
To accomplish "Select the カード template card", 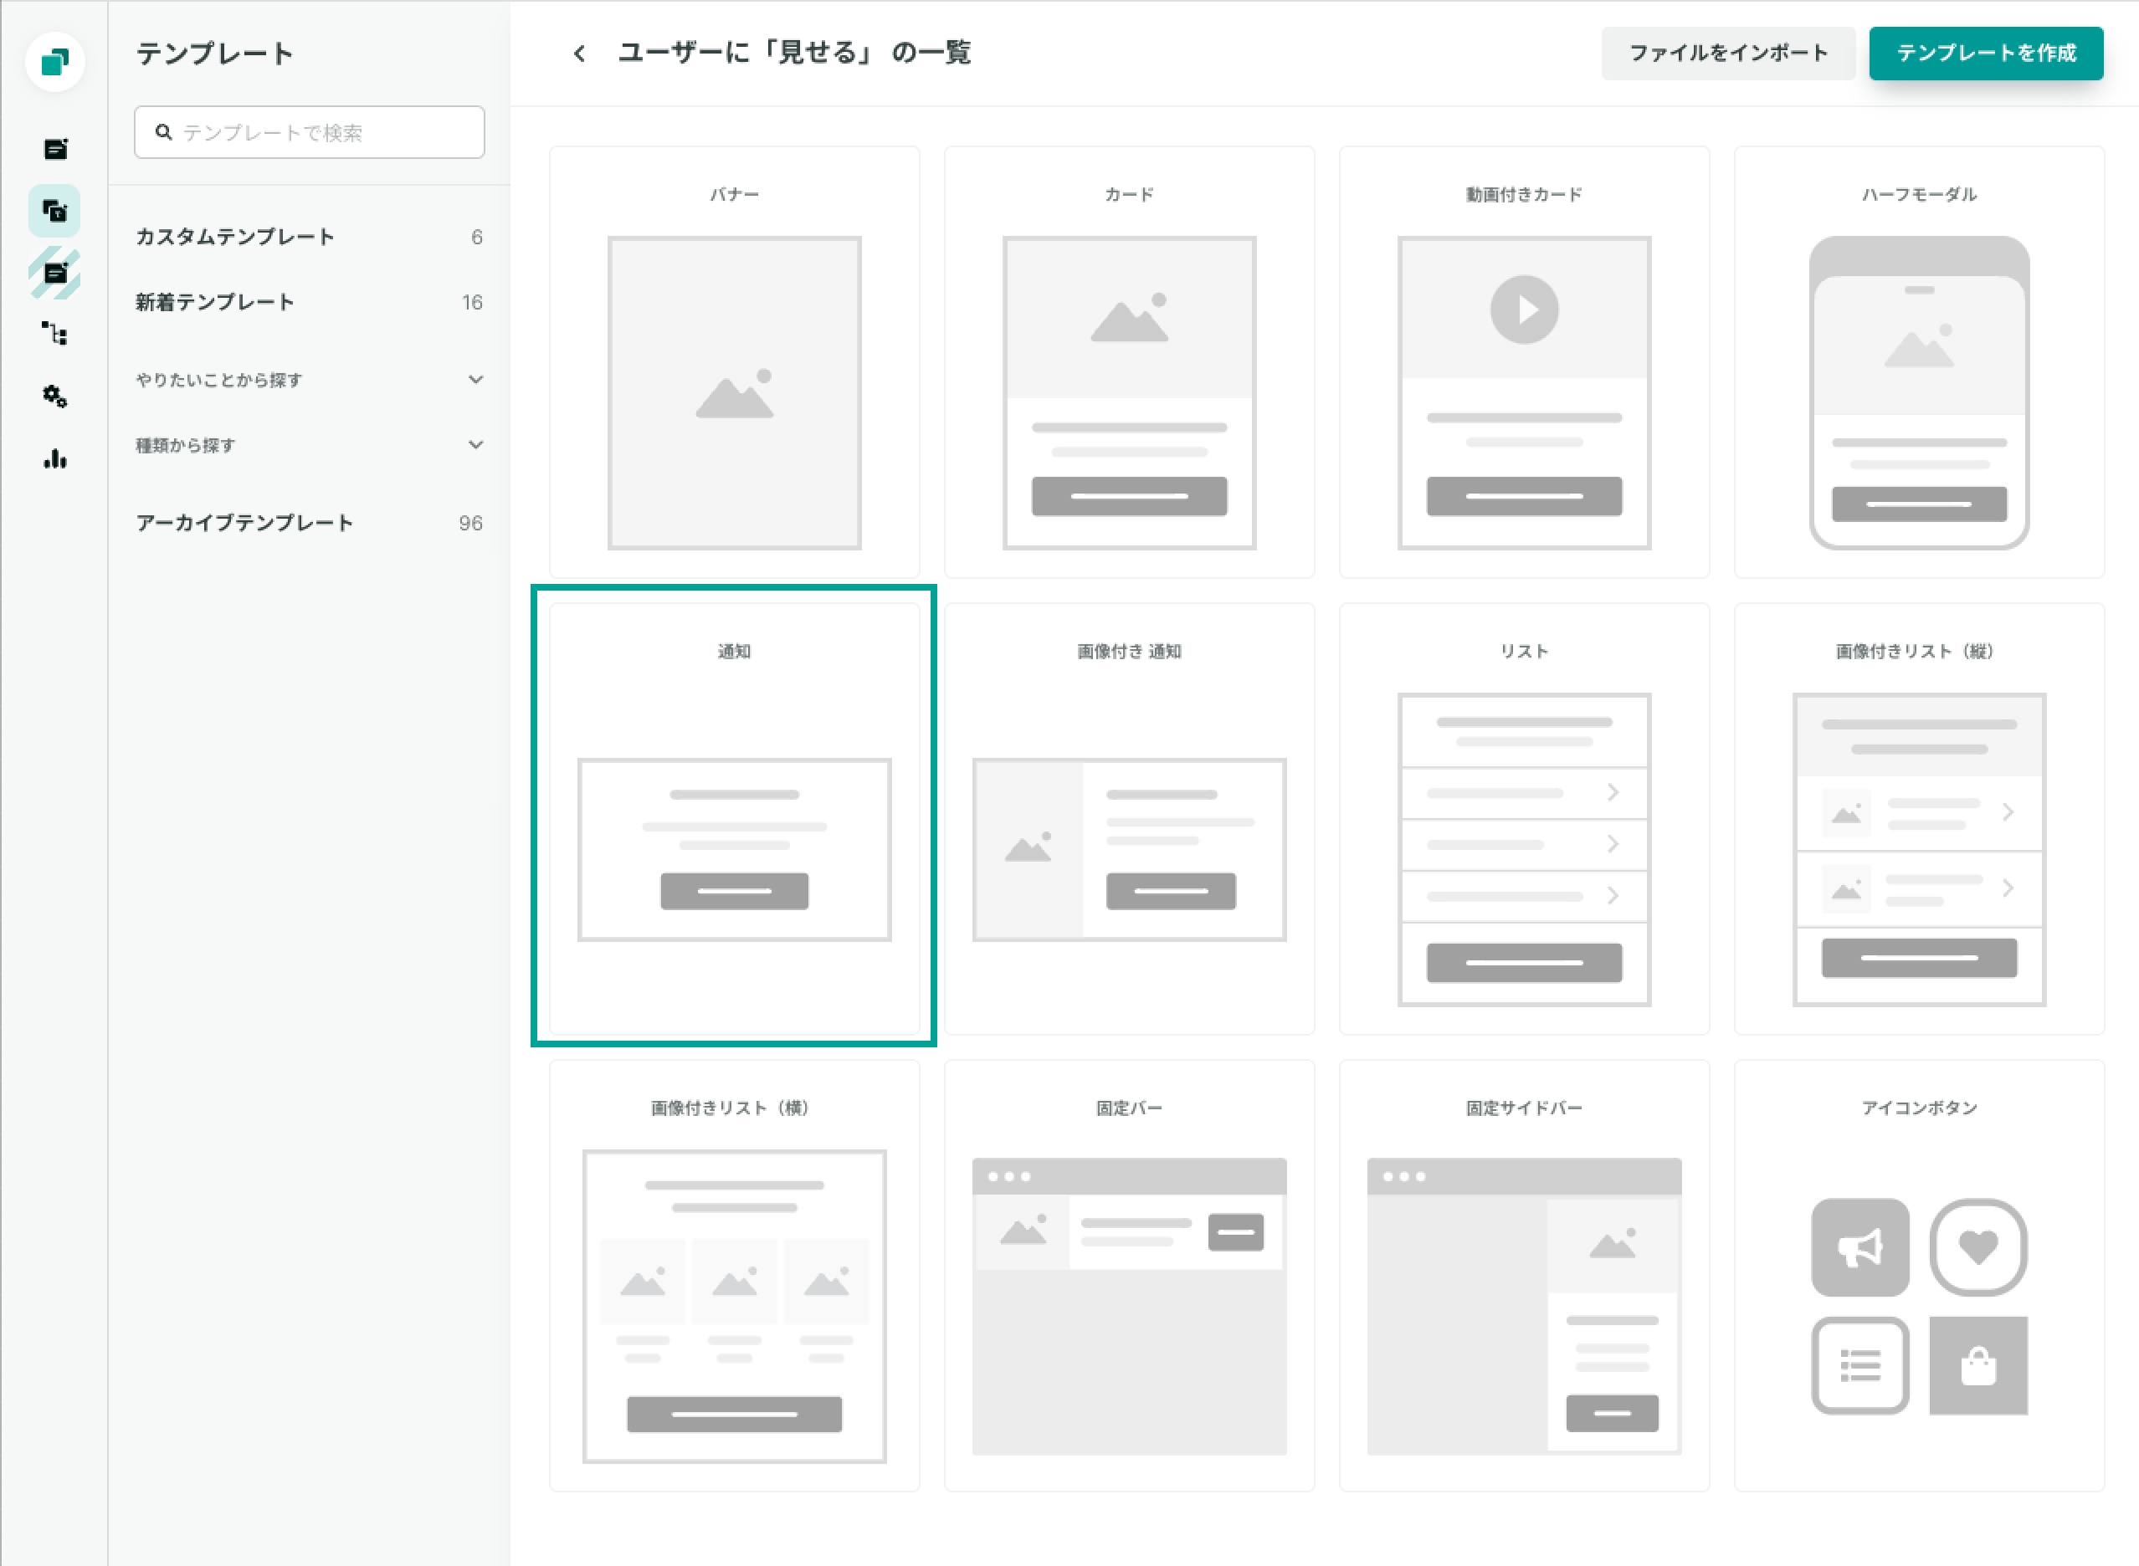I will 1128,362.
